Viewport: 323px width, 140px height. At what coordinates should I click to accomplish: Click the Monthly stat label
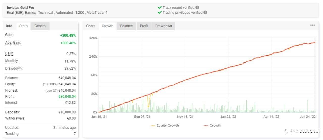pos(12,61)
